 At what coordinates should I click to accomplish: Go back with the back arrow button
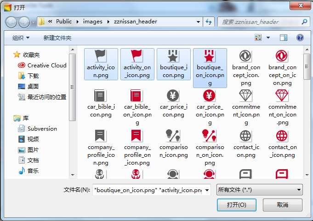coord(11,22)
